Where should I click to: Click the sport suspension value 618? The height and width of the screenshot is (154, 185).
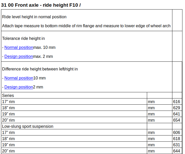(176, 139)
